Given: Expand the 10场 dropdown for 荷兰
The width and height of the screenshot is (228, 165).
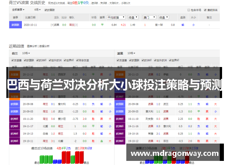Looking at the screenshot, I should pos(26,53).
